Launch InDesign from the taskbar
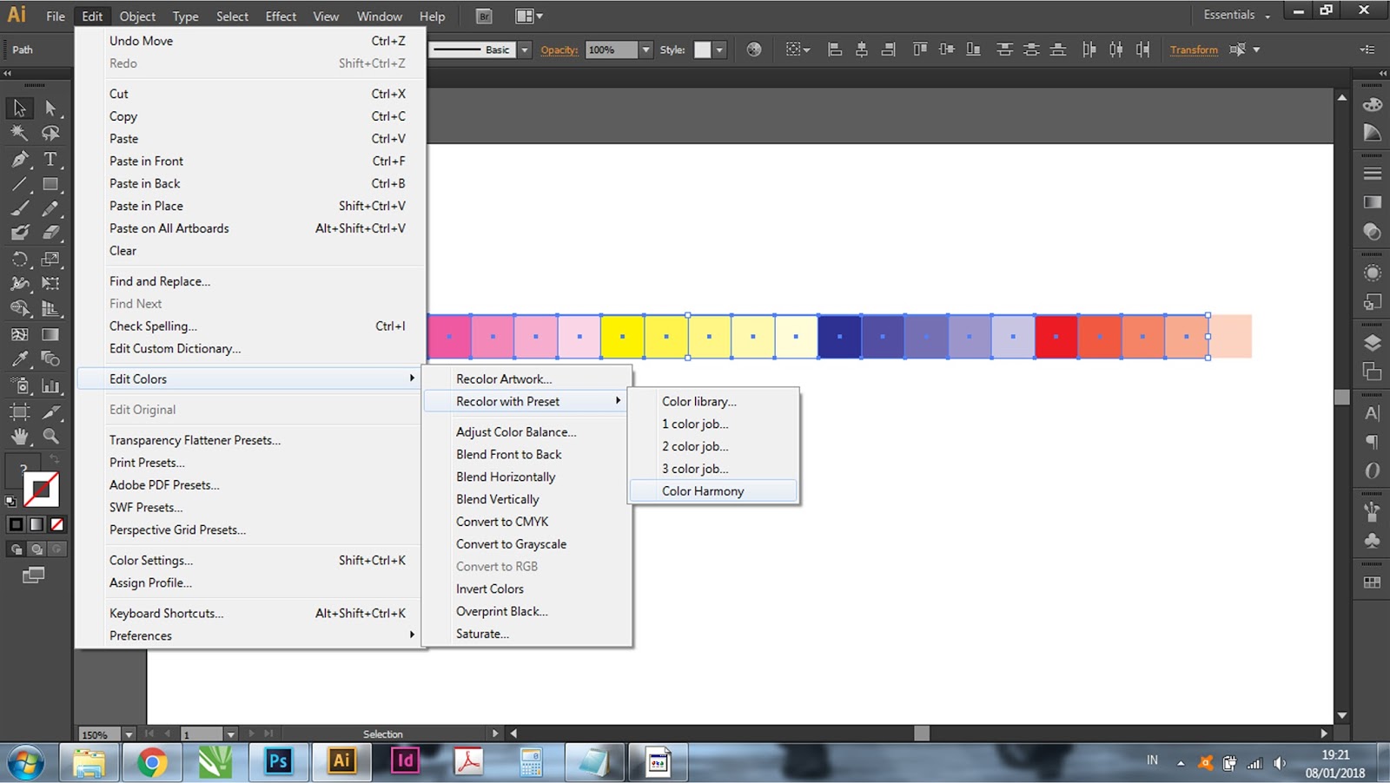 (x=404, y=762)
